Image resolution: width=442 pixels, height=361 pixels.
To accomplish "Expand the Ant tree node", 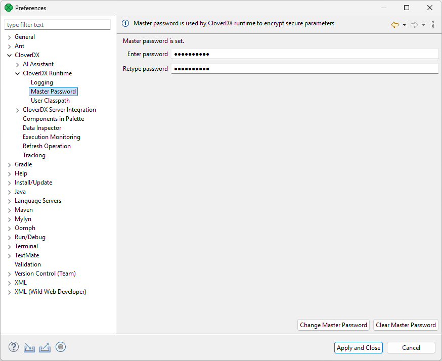I will click(9, 46).
